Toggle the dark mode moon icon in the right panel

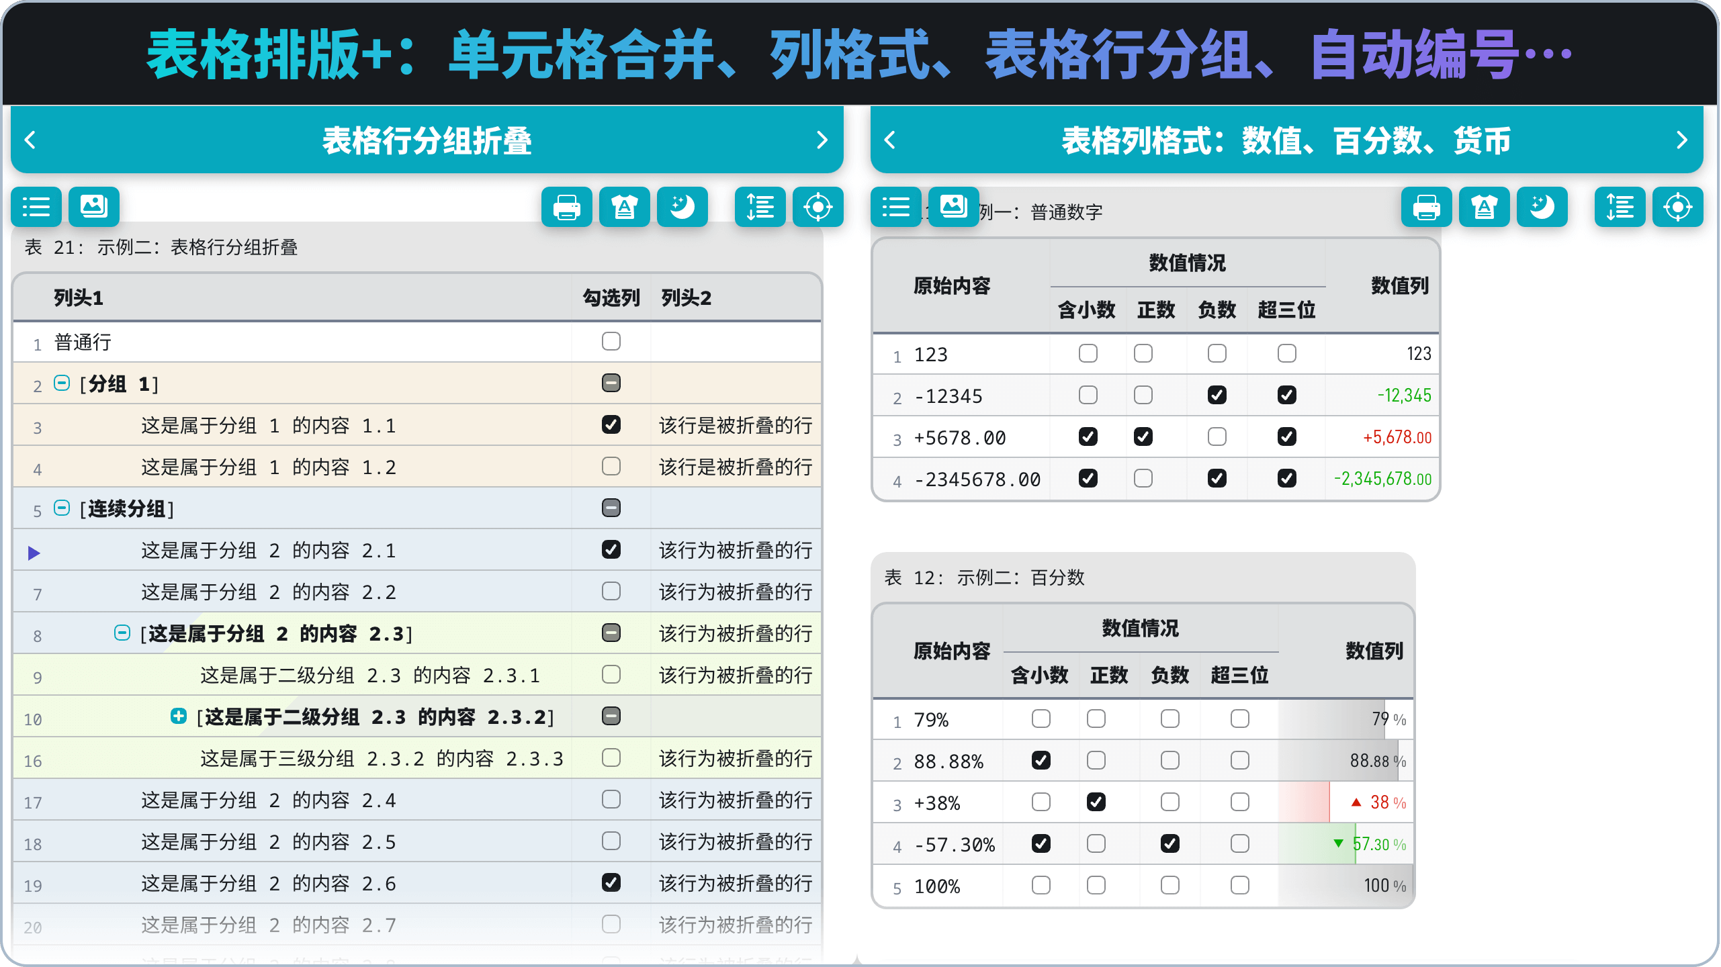[1542, 207]
